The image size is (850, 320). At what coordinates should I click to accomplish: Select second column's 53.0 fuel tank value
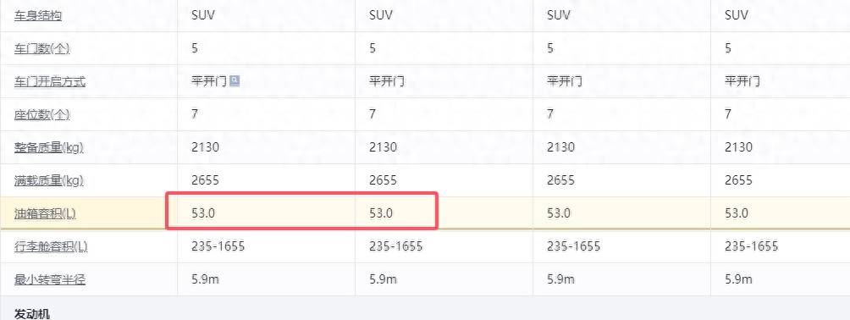click(x=381, y=213)
